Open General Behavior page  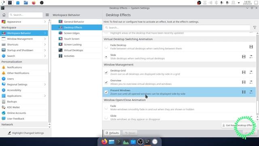click(x=77, y=21)
